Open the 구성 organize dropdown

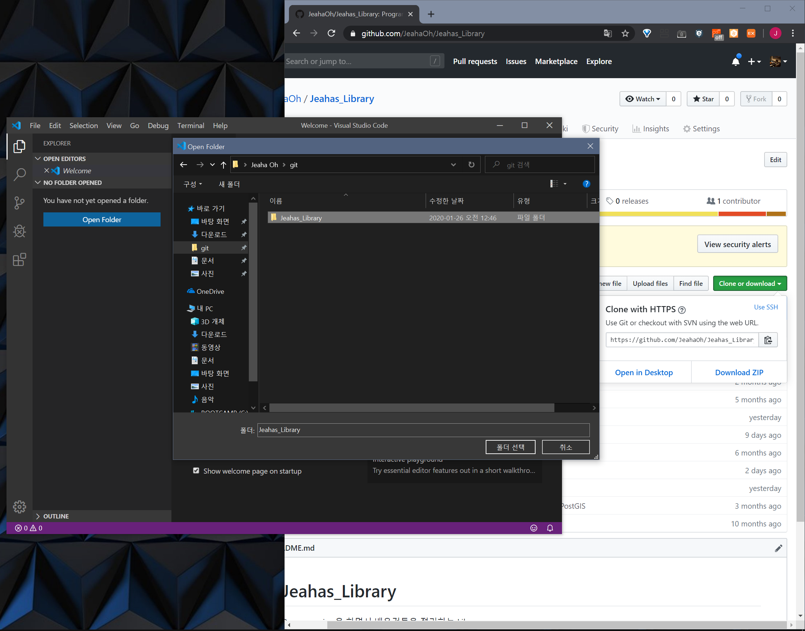tap(192, 184)
